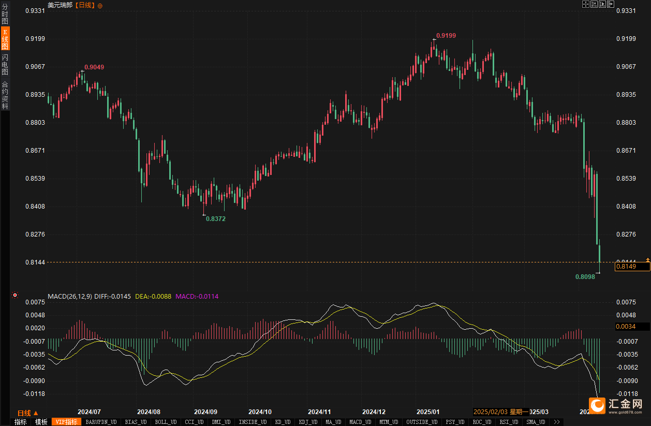
Task: Click the 美元瑞郎 instrument title
Action: click(60, 5)
